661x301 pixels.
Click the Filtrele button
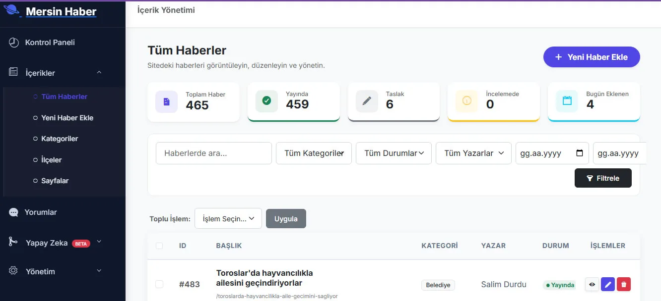pyautogui.click(x=603, y=178)
